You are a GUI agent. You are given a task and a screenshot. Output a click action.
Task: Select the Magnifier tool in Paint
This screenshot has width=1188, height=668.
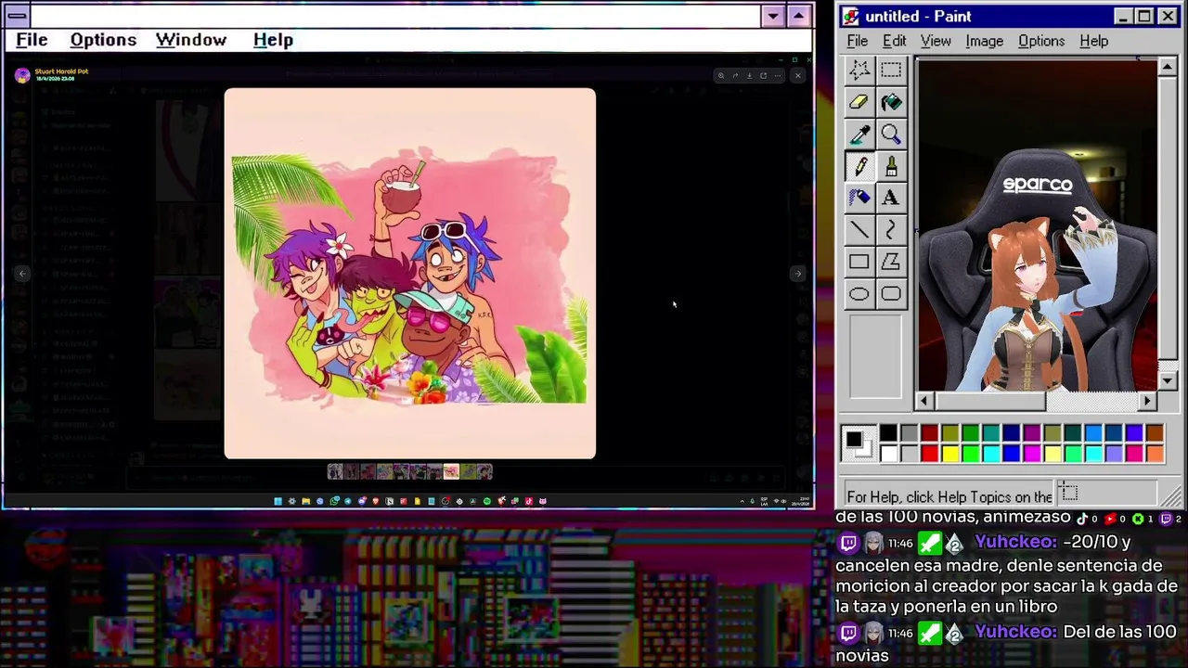tap(891, 135)
